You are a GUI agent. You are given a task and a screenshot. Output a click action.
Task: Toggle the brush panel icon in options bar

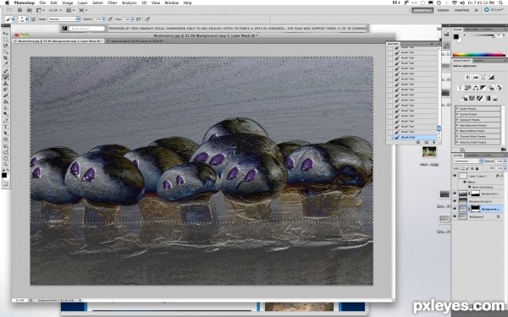[33, 19]
